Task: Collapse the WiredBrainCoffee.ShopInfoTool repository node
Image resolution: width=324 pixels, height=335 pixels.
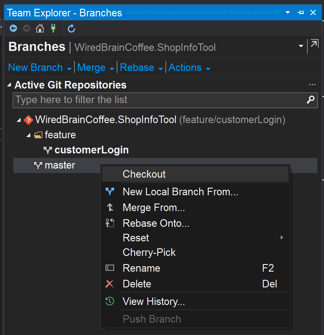Action: tap(18, 119)
